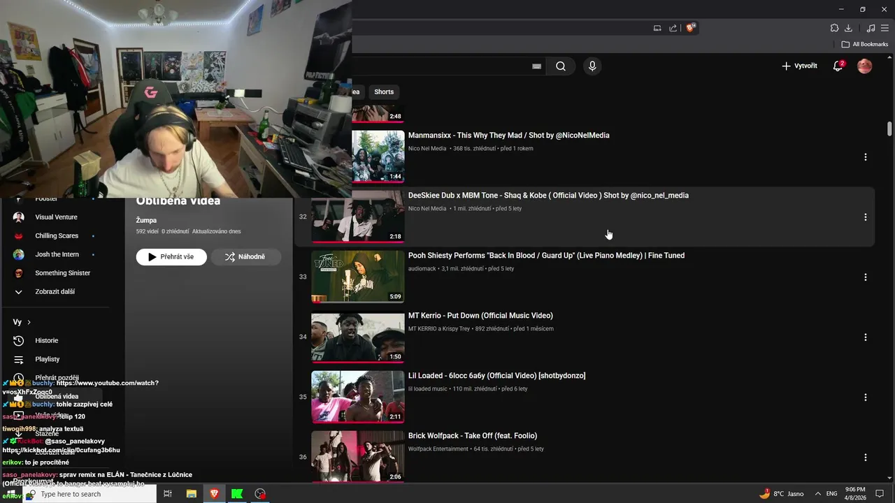Open the Brave playlist music note icon

click(x=871, y=28)
